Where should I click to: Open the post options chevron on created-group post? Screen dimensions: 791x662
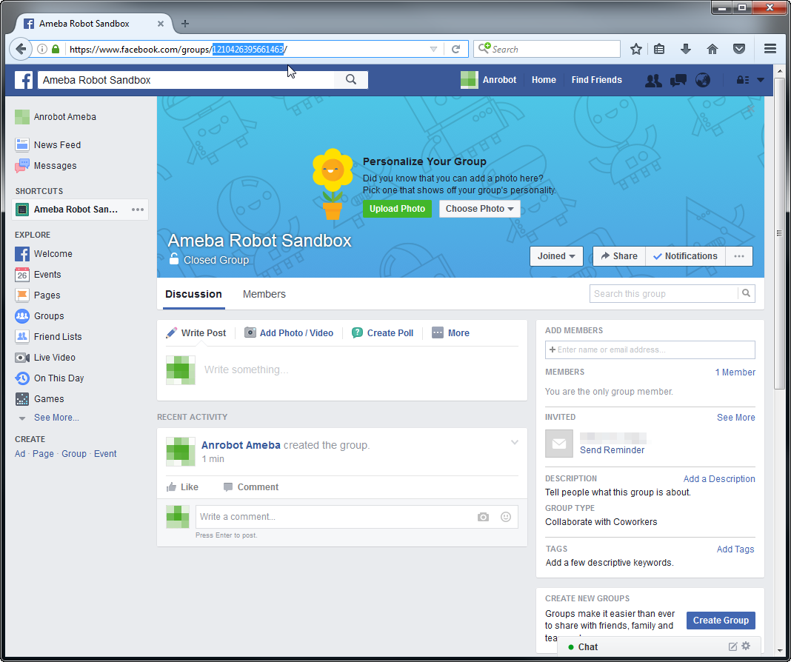click(515, 442)
